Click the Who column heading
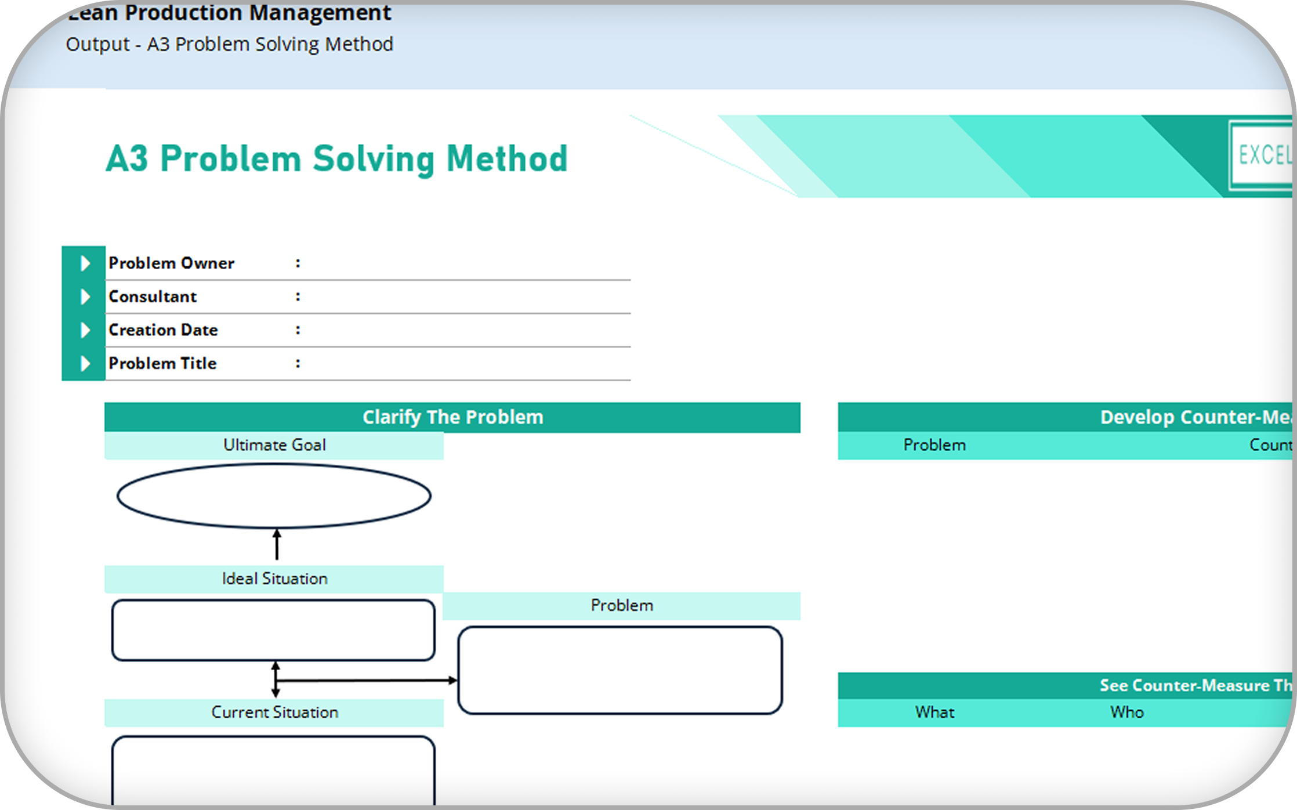 pos(1126,713)
